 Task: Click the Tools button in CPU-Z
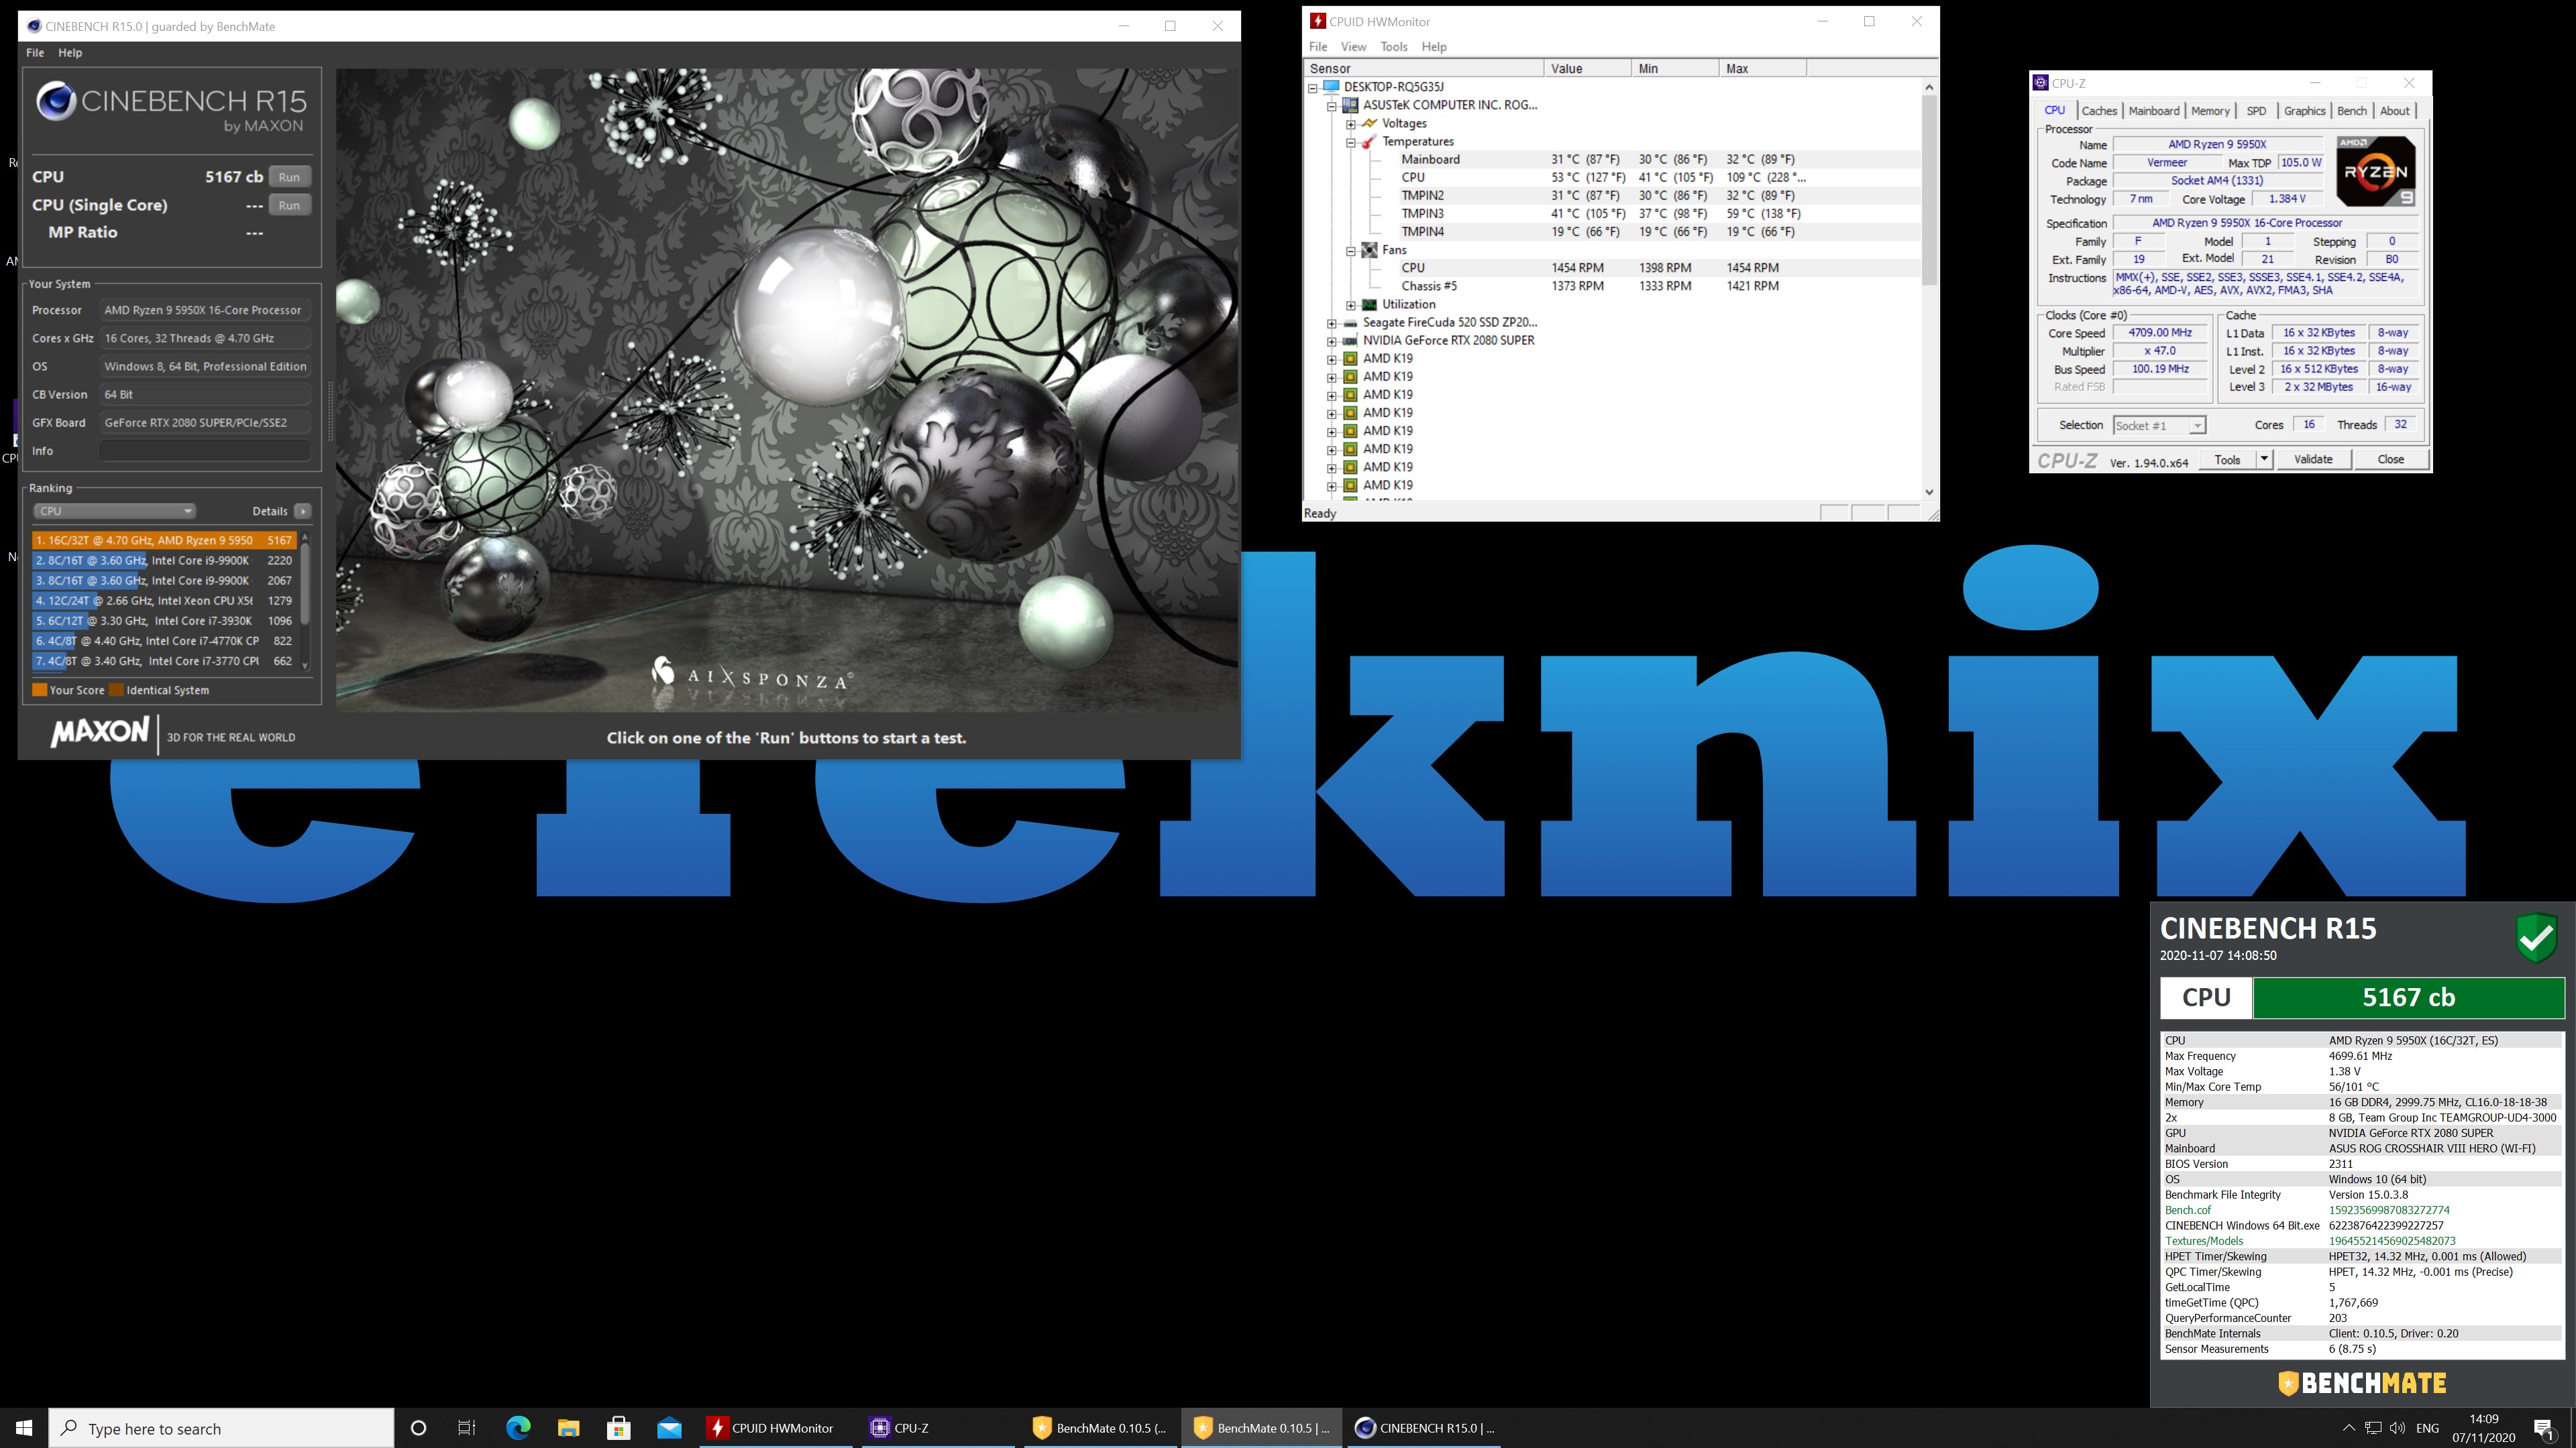(2227, 460)
